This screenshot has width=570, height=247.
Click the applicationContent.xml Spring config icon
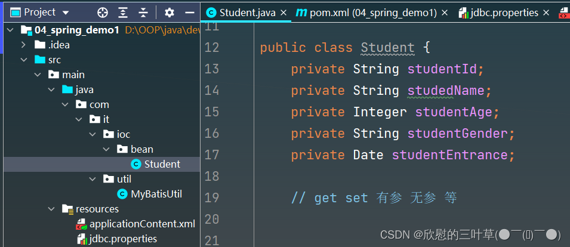coord(81,224)
